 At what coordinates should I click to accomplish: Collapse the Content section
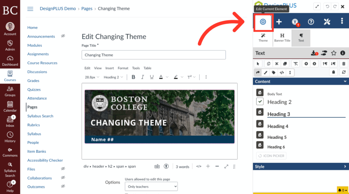[x=301, y=81]
